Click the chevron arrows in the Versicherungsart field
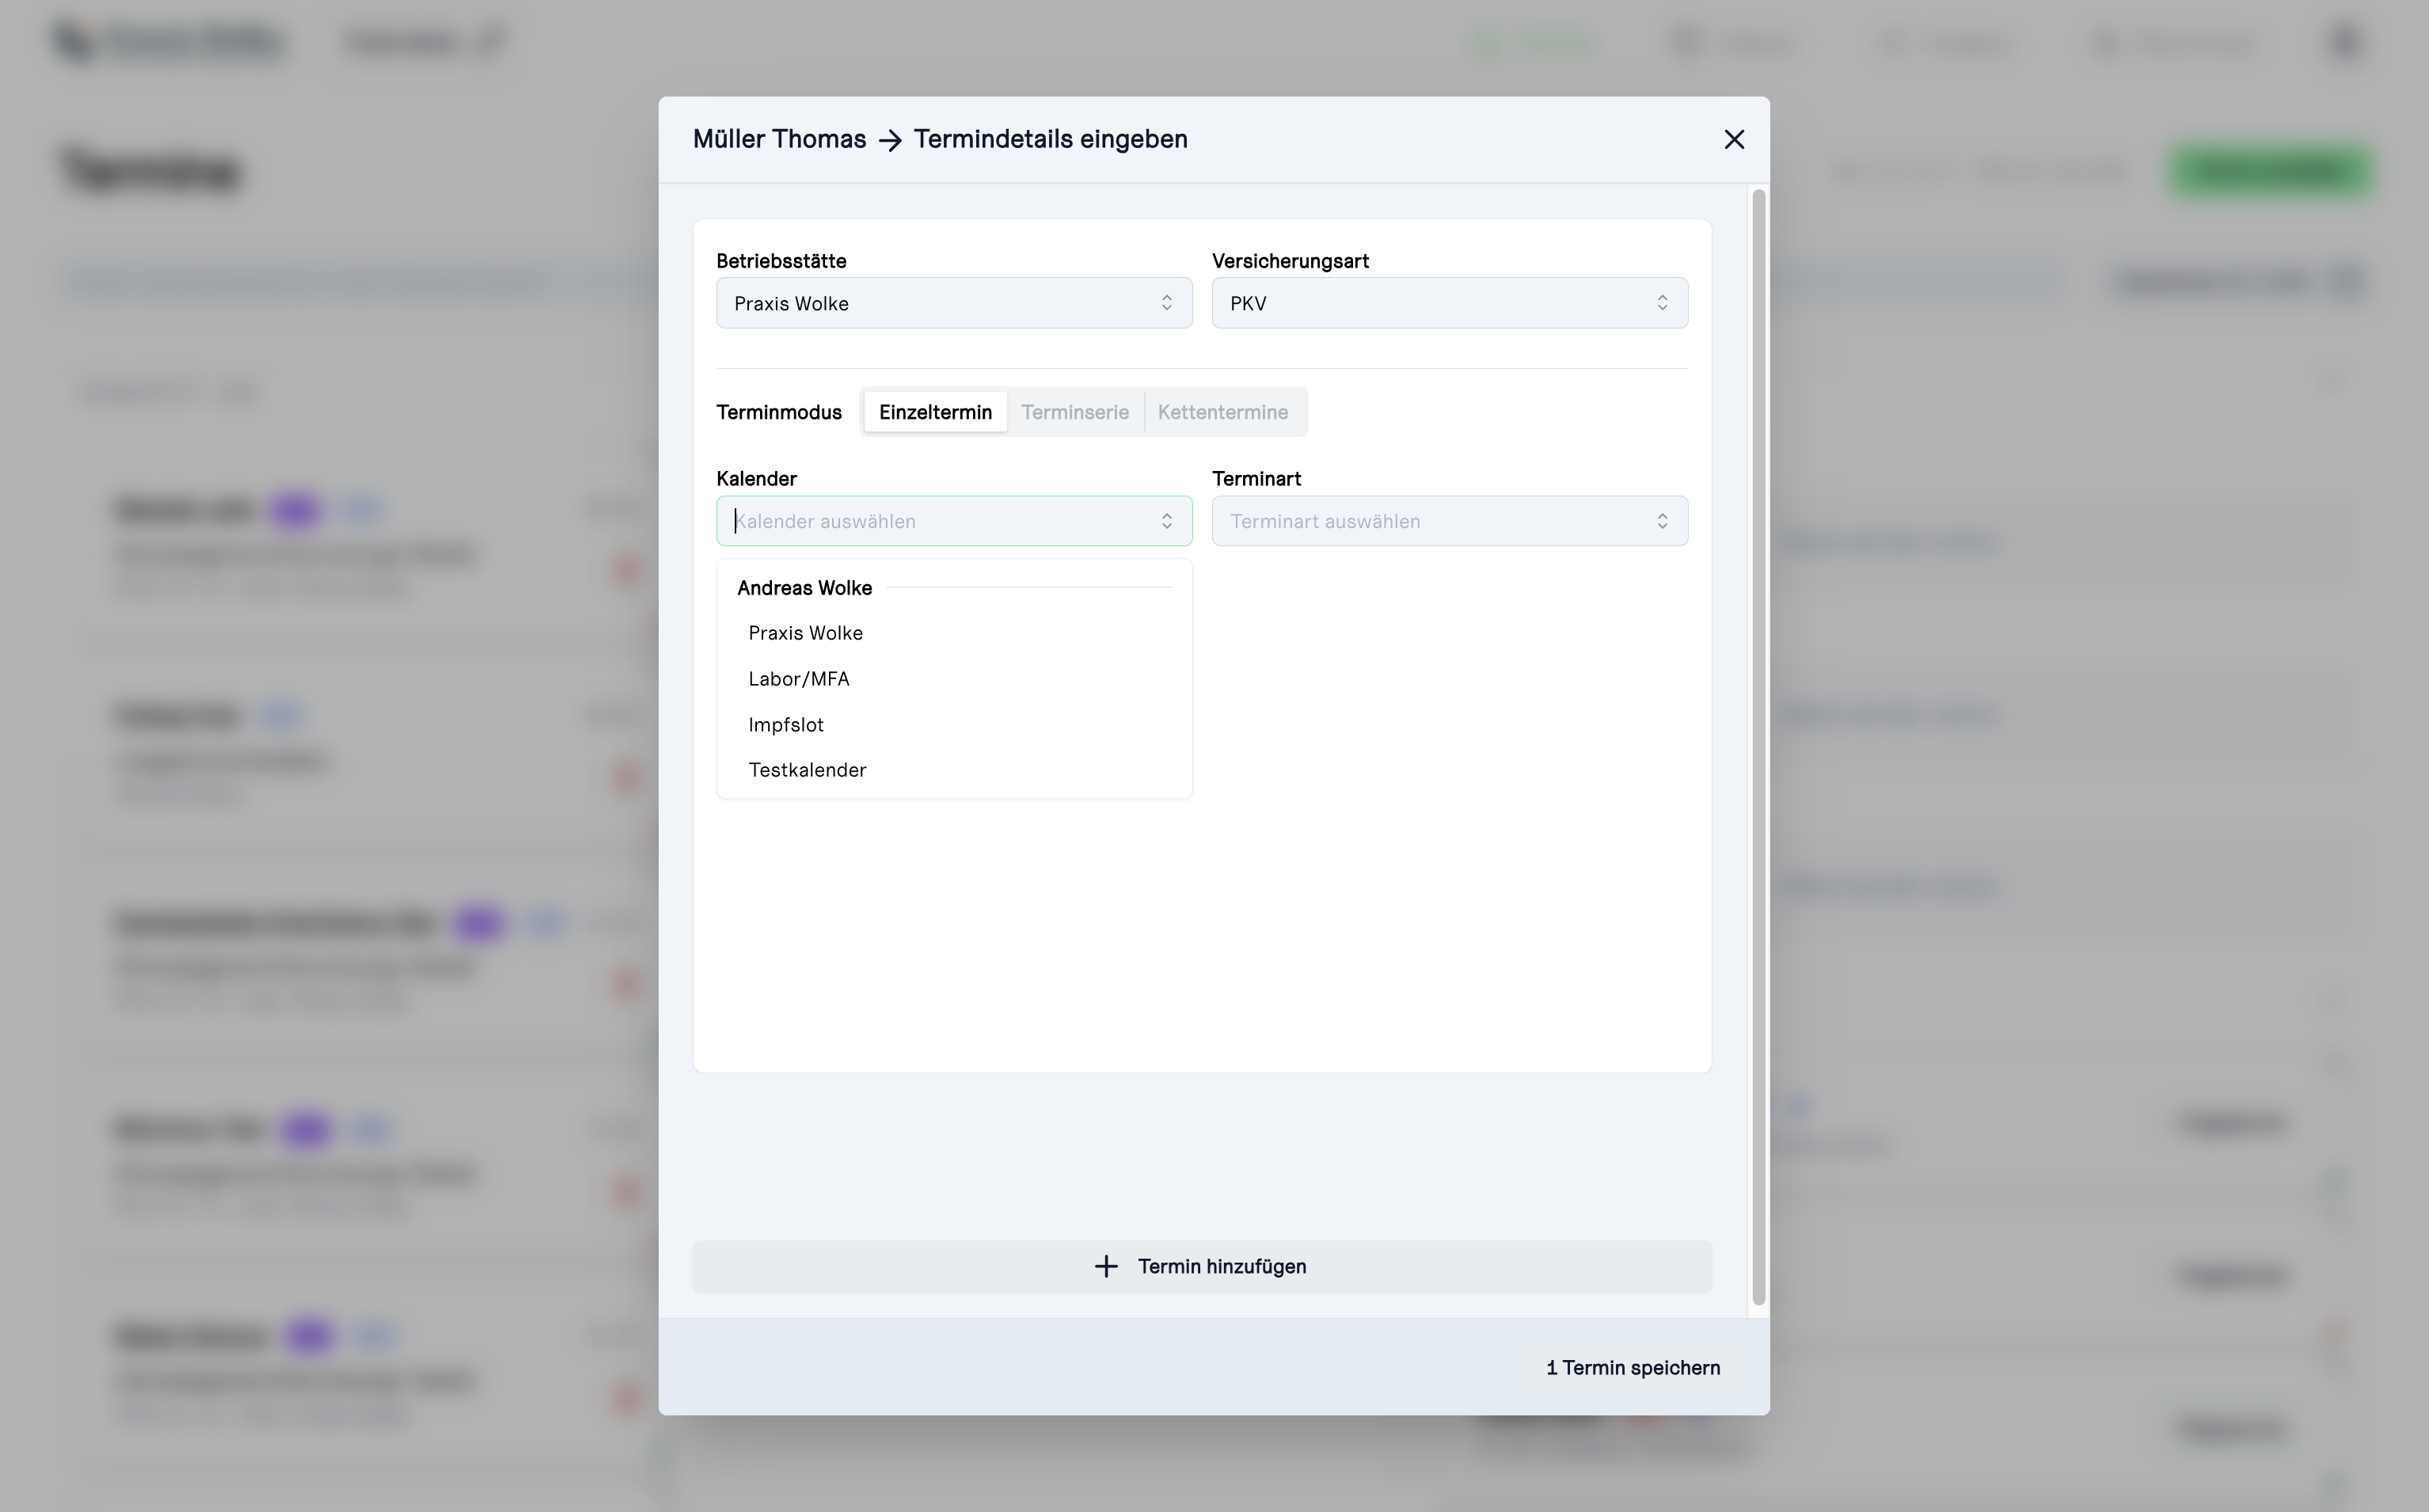2429x1512 pixels. 1662,303
